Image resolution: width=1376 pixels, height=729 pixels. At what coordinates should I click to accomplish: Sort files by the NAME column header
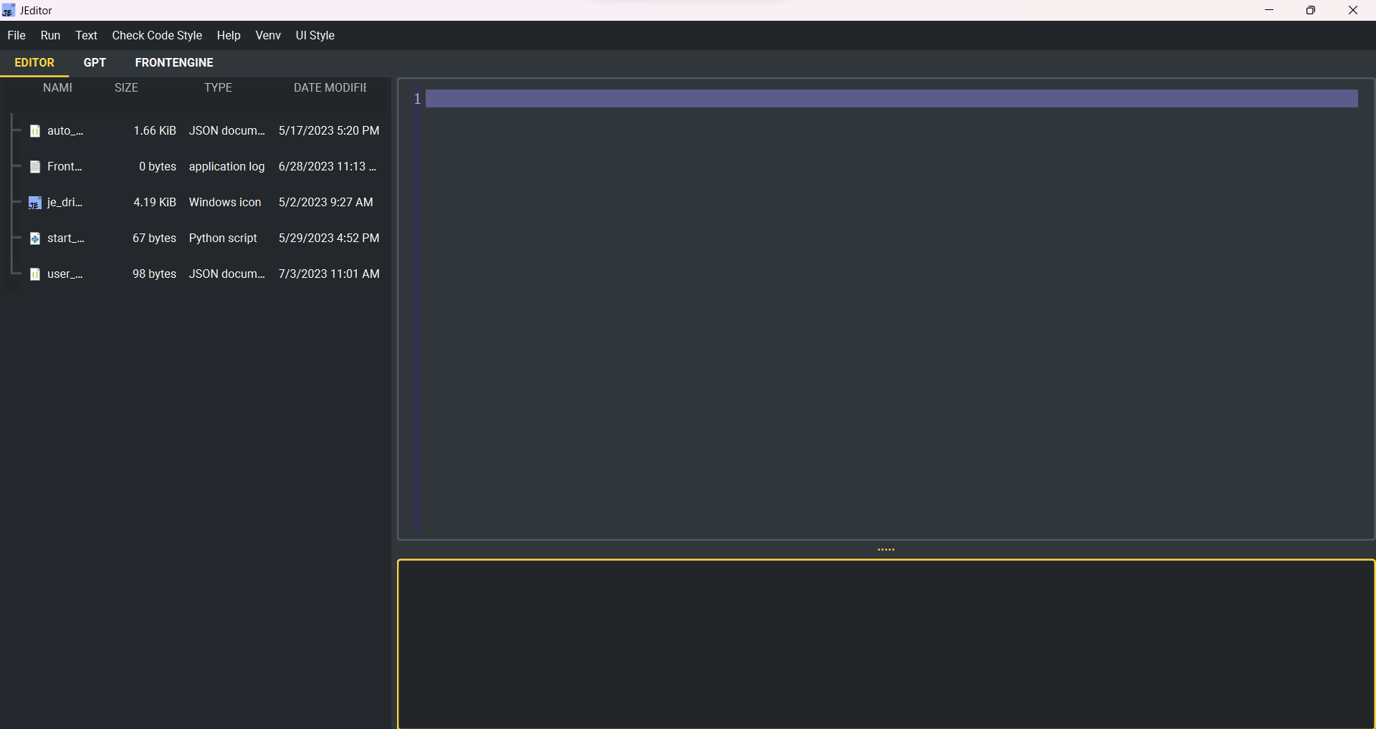pos(57,87)
